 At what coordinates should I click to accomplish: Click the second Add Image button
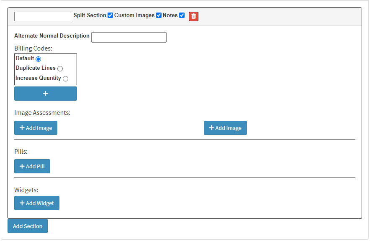point(225,128)
